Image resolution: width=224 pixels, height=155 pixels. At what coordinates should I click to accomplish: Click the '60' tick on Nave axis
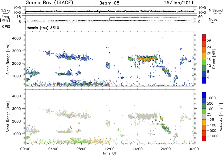(200, 17)
